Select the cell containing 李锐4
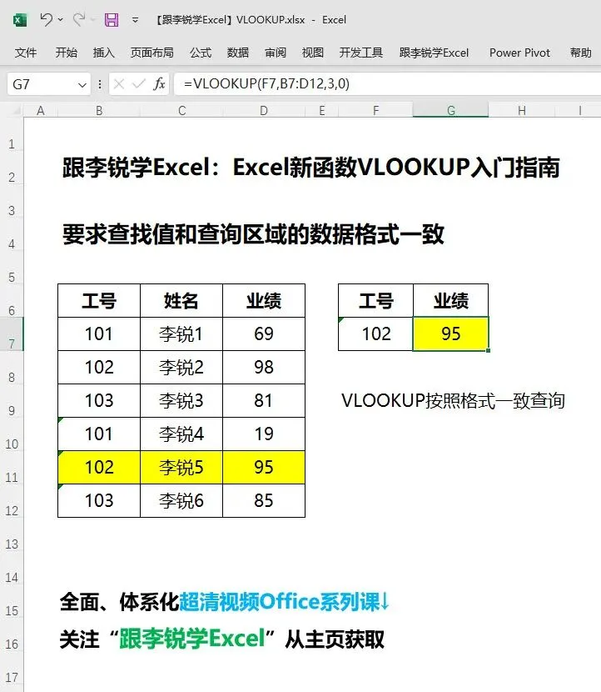The width and height of the screenshot is (601, 692). tap(181, 434)
